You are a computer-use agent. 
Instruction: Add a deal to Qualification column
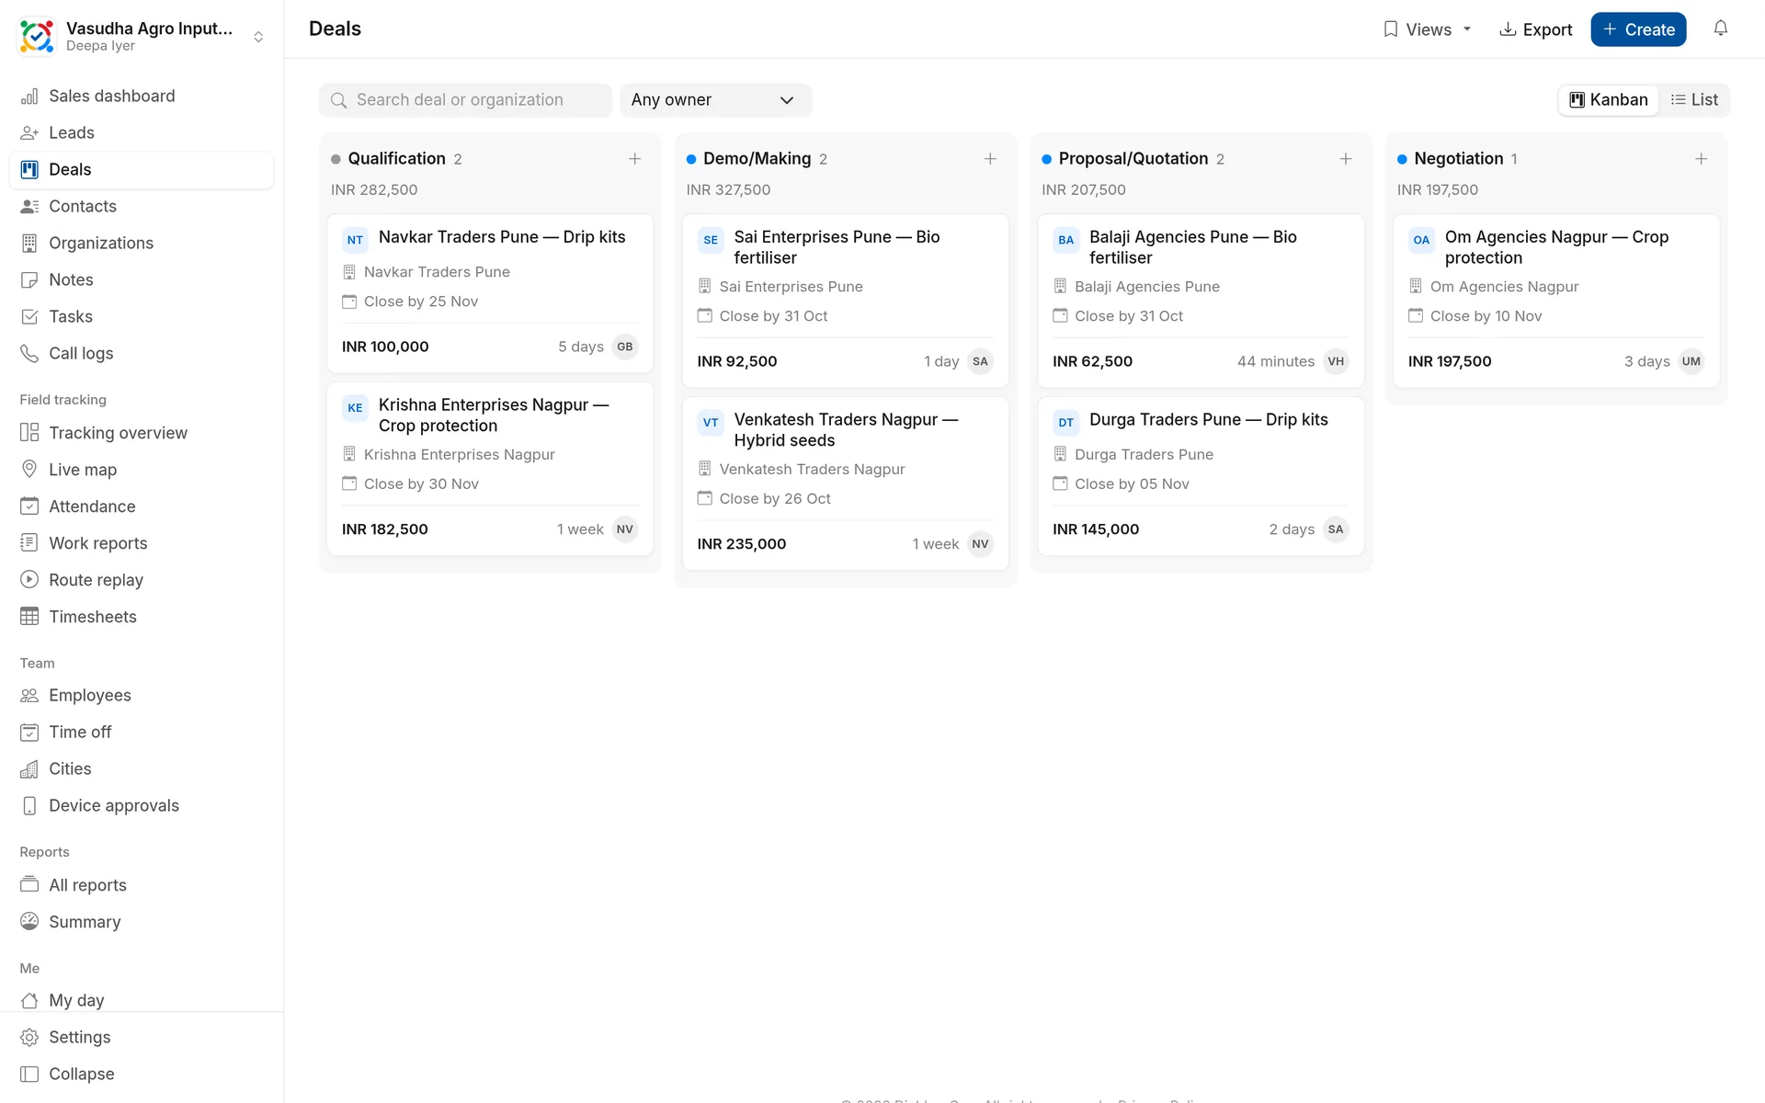coord(634,159)
